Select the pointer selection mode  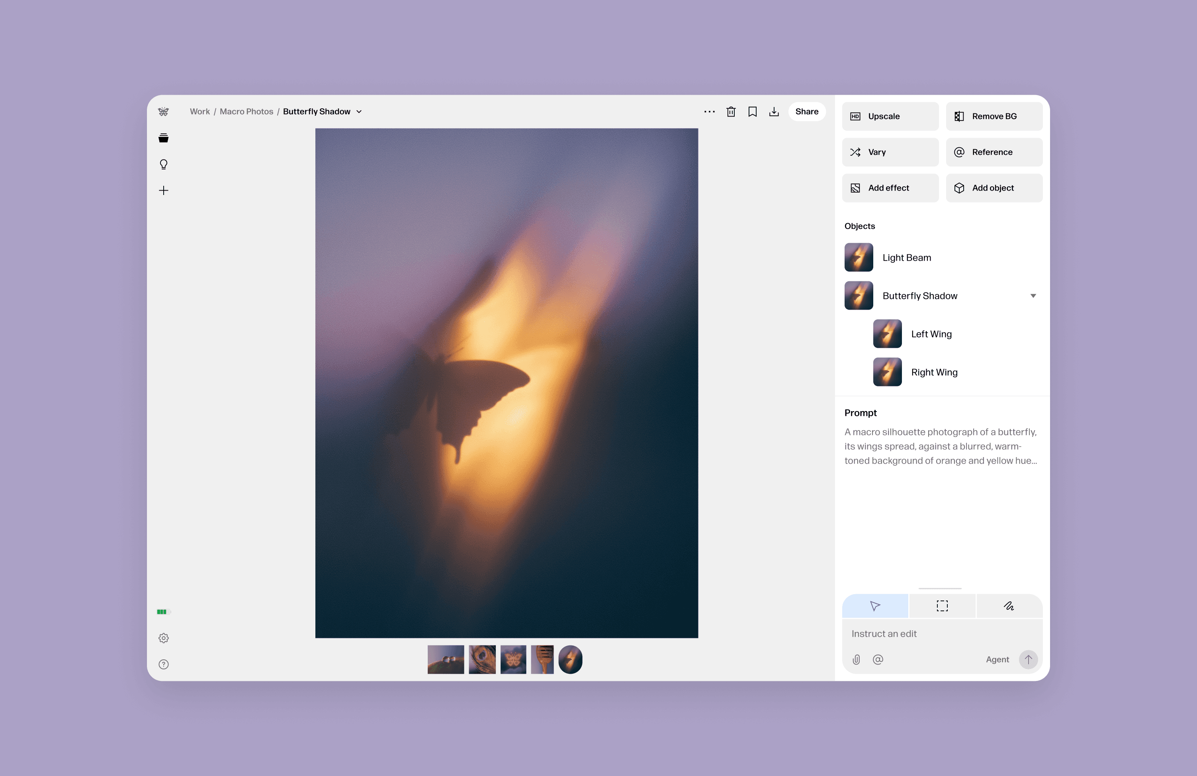(875, 606)
